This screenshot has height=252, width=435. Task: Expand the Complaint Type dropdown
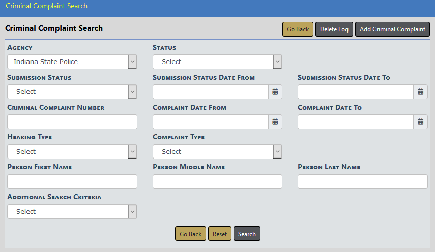click(x=217, y=152)
